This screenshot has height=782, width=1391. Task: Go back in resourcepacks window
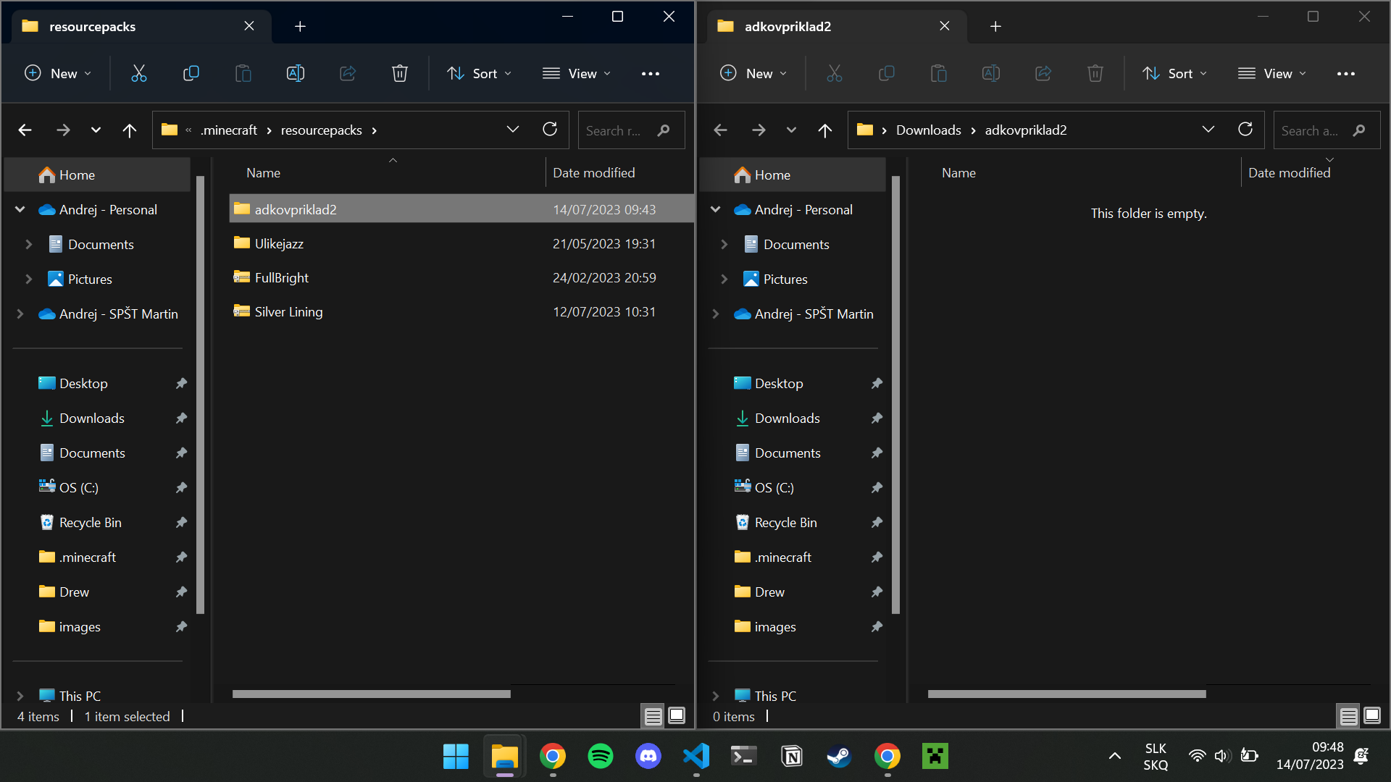(x=25, y=130)
